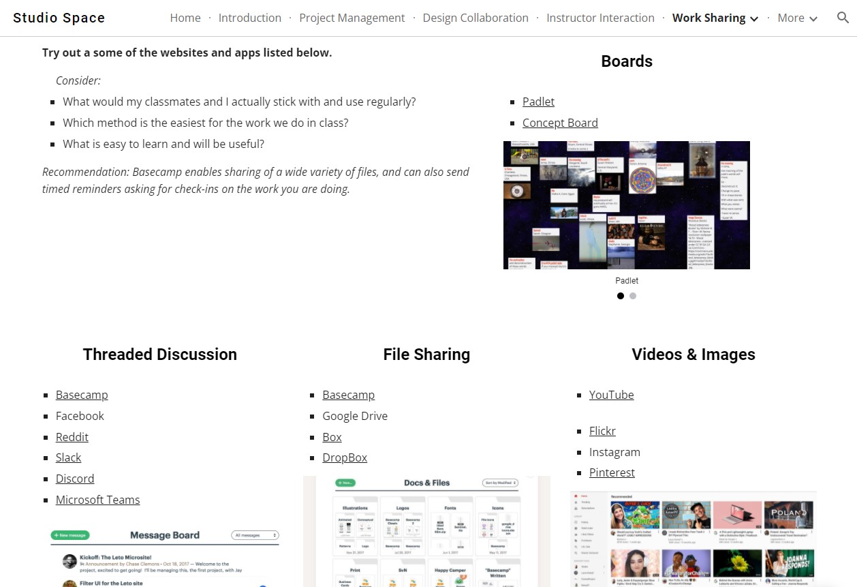Screen dimensions: 857x587
Task: Expand the Work Sharing dropdown chevron
Action: 754,19
